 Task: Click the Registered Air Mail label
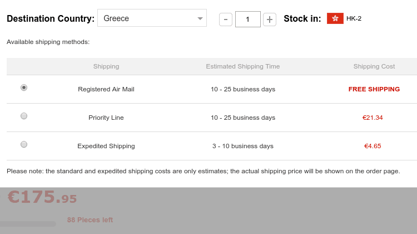point(106,89)
